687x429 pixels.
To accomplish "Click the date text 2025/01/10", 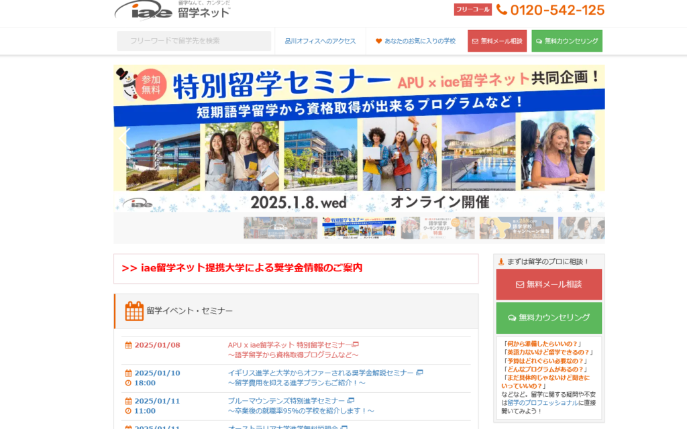I will click(x=157, y=373).
